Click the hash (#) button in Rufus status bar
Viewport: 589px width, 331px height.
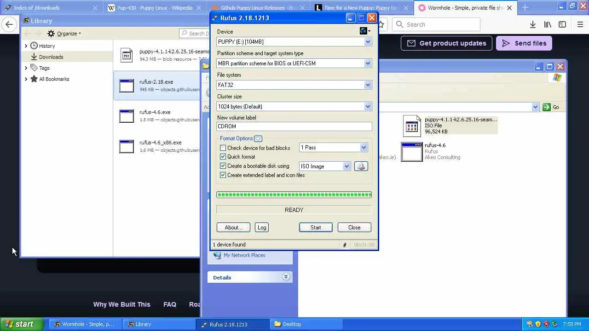pyautogui.click(x=345, y=245)
